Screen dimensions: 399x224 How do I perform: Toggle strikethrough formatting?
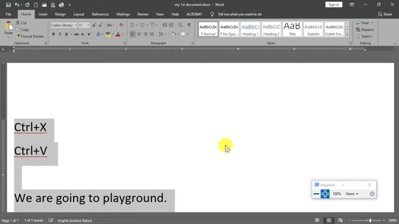pos(76,34)
